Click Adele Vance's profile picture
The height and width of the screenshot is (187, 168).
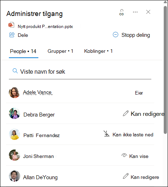tap(14, 92)
